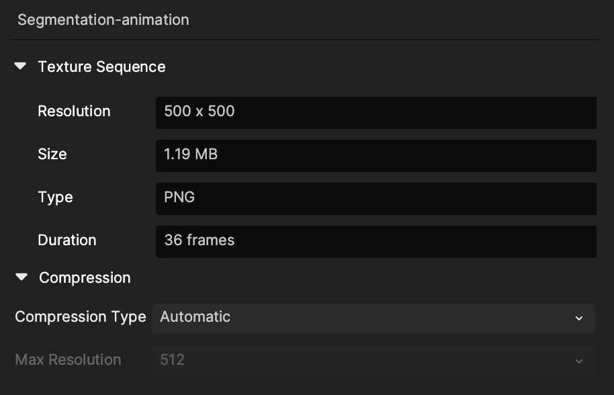Viewport: 614px width, 395px height.
Task: Click the chevron arrow beside 512
Action: [579, 361]
